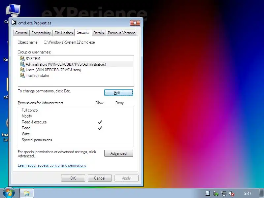Image resolution: width=264 pixels, height=198 pixels.
Task: Click the Show desktop strip by the clock
Action: pyautogui.click(x=261, y=193)
